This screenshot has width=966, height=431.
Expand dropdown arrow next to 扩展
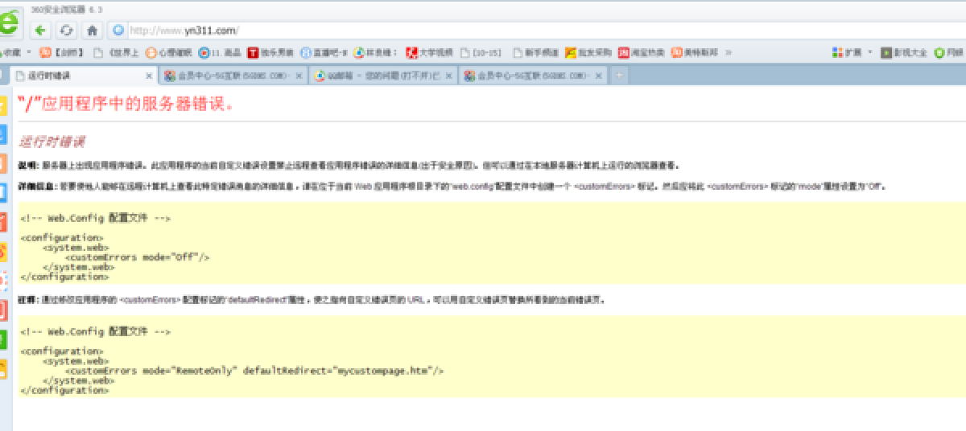(870, 52)
